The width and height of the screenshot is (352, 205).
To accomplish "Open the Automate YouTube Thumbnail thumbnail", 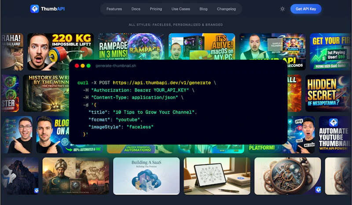I will 335,135.
